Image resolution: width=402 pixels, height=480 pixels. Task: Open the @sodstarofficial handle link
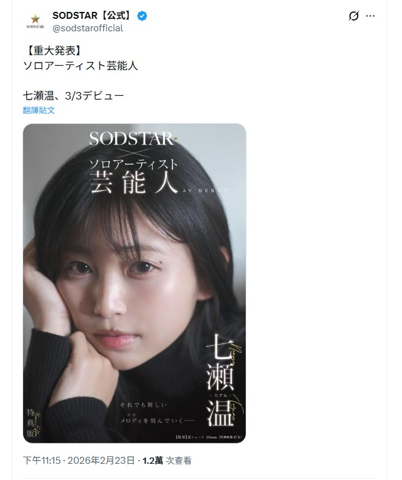point(88,28)
